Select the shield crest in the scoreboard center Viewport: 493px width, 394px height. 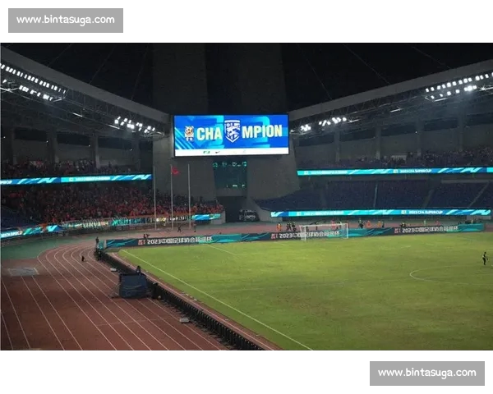(x=233, y=131)
